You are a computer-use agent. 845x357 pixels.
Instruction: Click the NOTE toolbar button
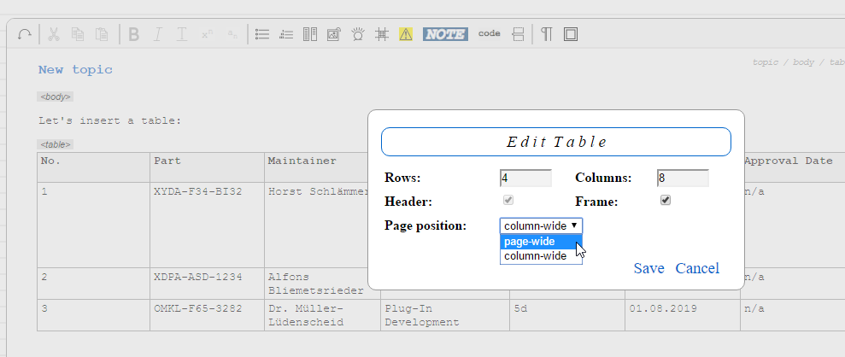445,34
